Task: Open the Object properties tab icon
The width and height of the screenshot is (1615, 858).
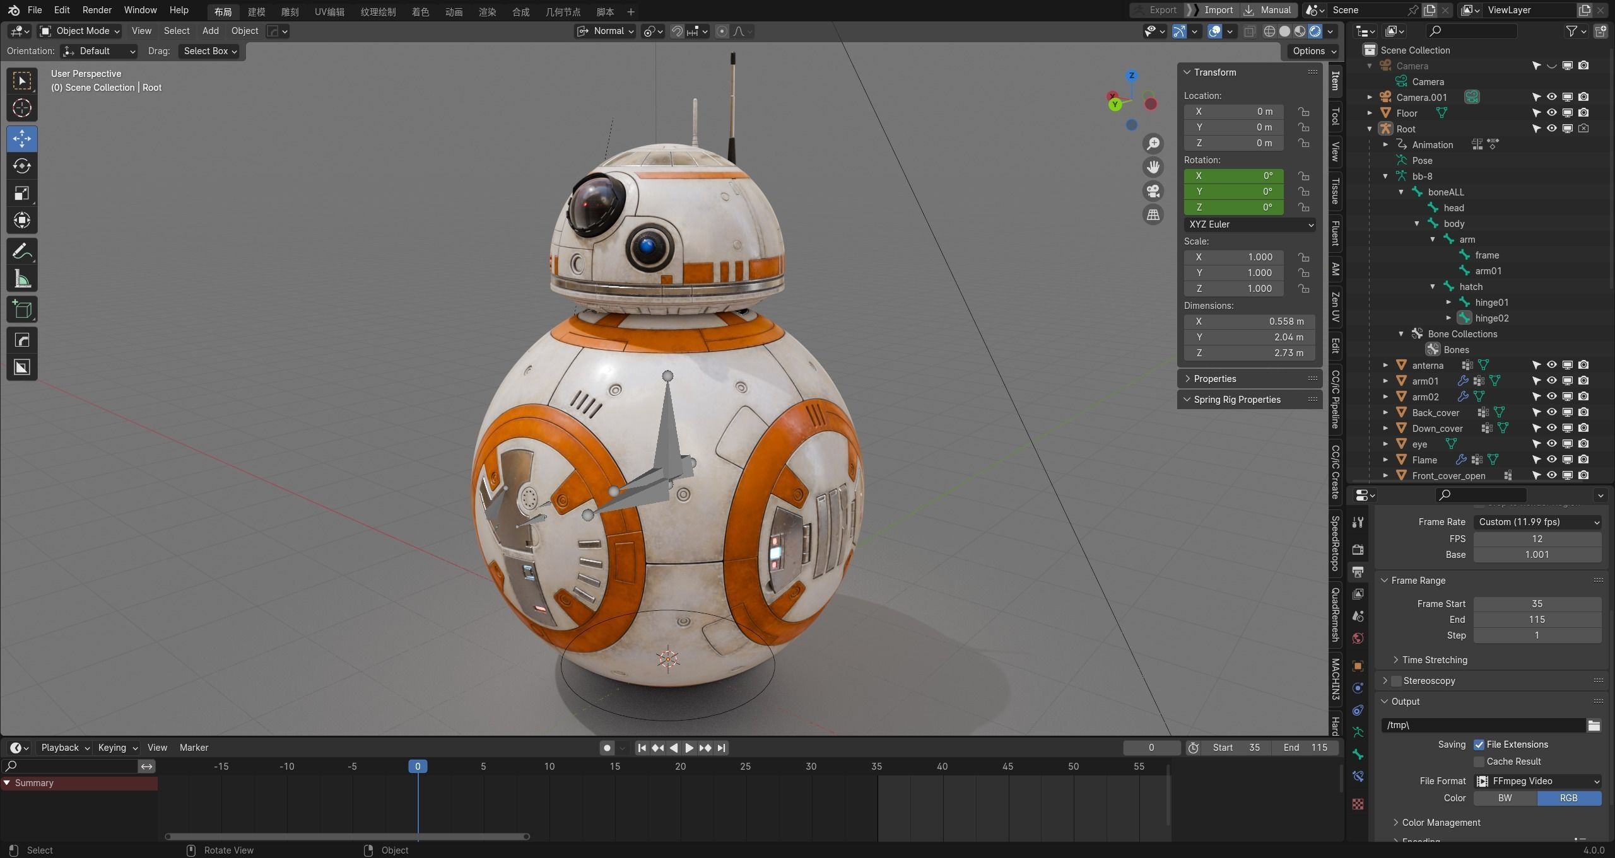Action: tap(1358, 666)
